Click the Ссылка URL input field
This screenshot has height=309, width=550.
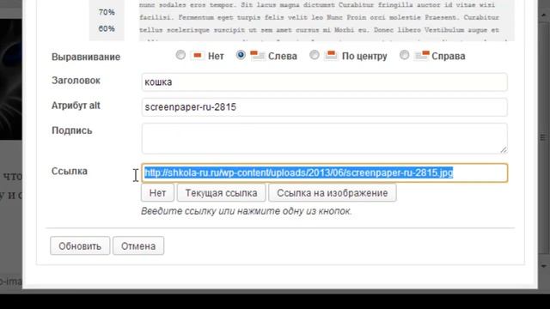click(x=325, y=173)
